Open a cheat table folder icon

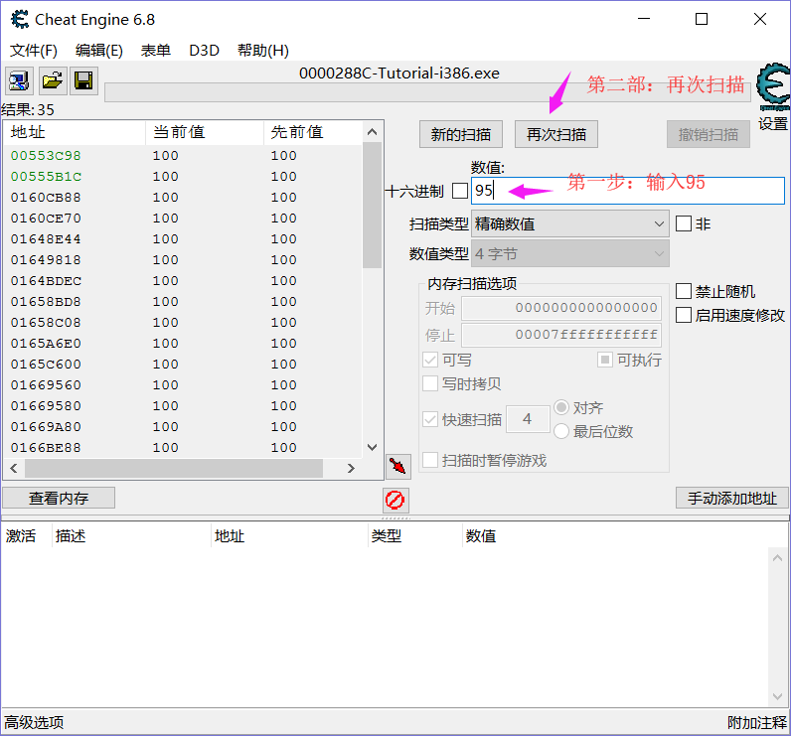tap(53, 80)
